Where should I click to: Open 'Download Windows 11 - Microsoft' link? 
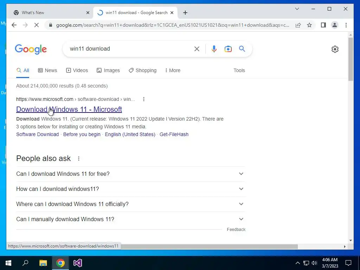coord(69,109)
